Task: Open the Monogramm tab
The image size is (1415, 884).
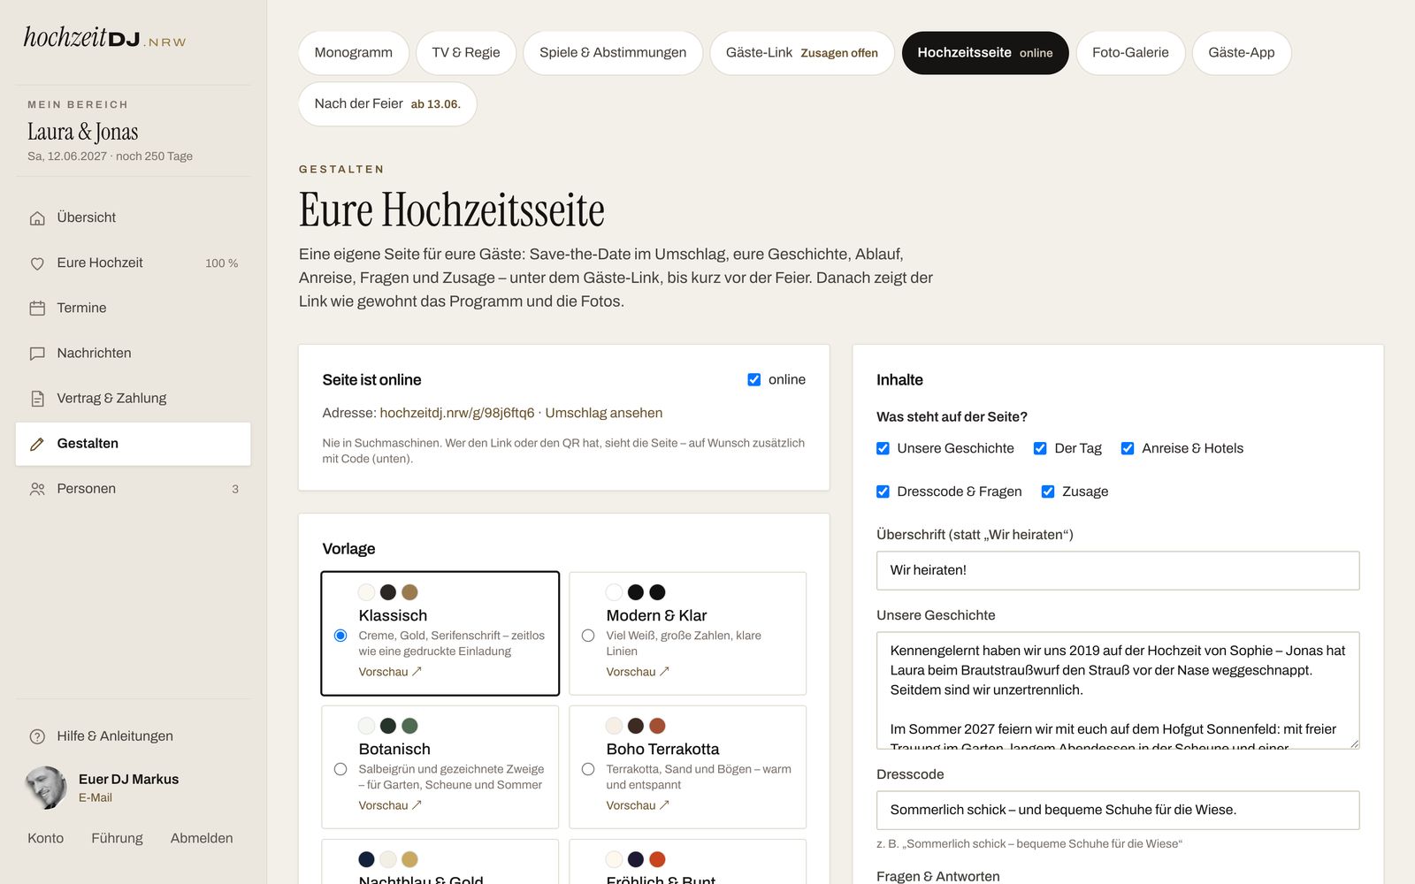Action: coord(354,53)
